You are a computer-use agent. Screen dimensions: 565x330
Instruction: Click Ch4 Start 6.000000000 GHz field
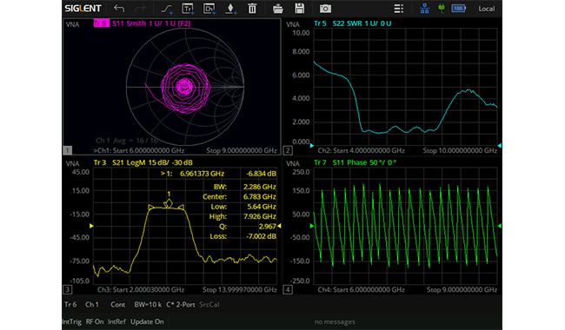[361, 290]
